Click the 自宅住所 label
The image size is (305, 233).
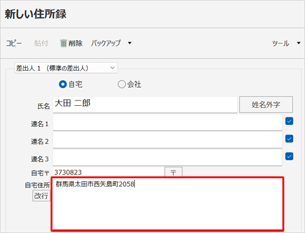point(37,185)
